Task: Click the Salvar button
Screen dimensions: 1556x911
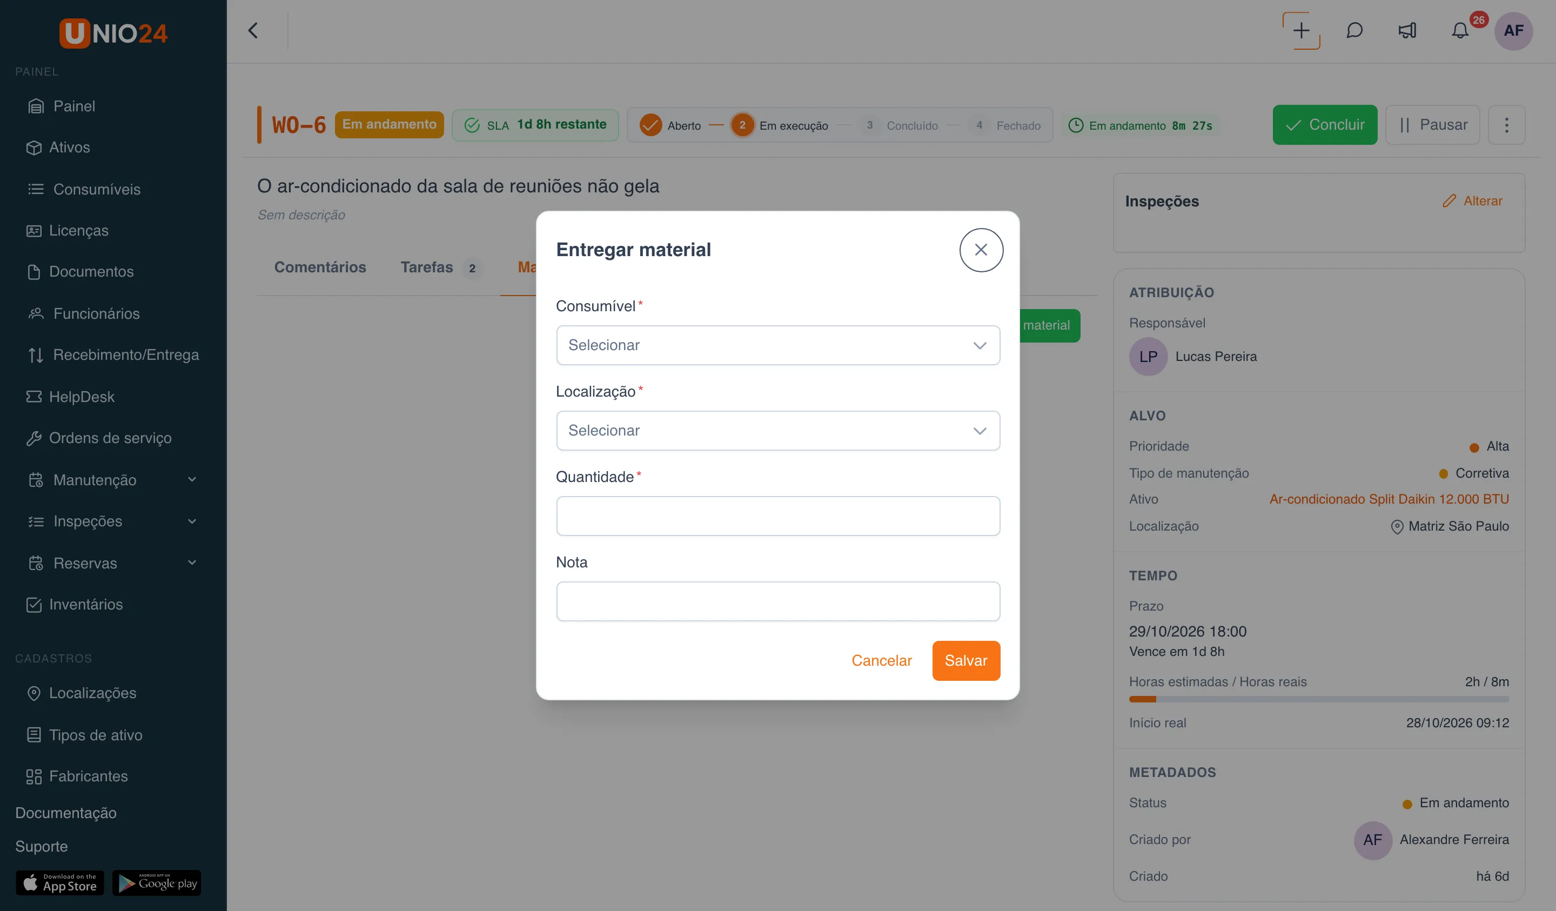Action: click(x=965, y=660)
